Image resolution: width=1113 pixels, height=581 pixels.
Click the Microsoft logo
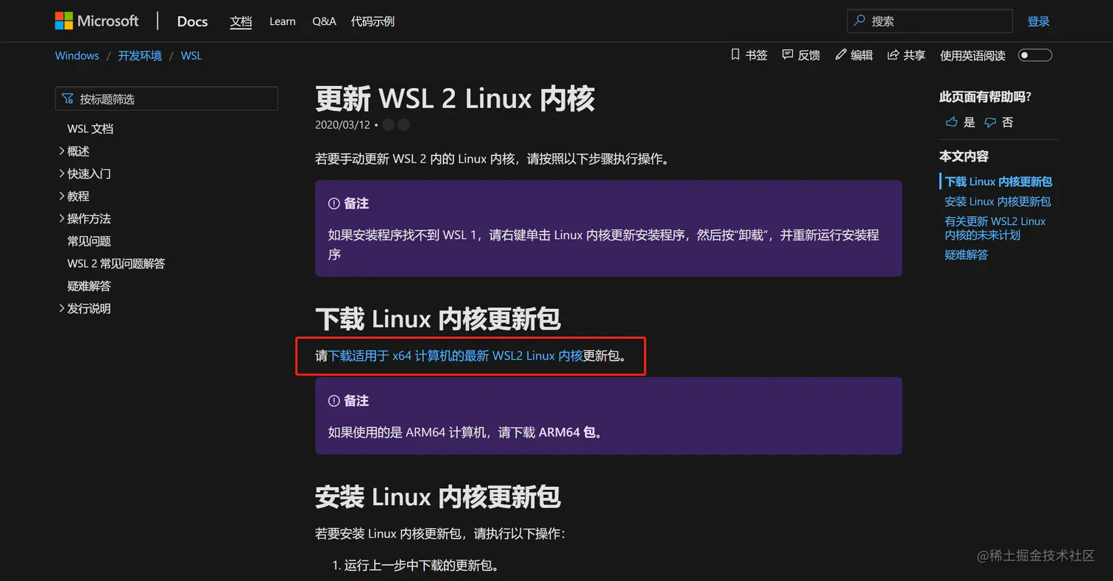tap(96, 21)
